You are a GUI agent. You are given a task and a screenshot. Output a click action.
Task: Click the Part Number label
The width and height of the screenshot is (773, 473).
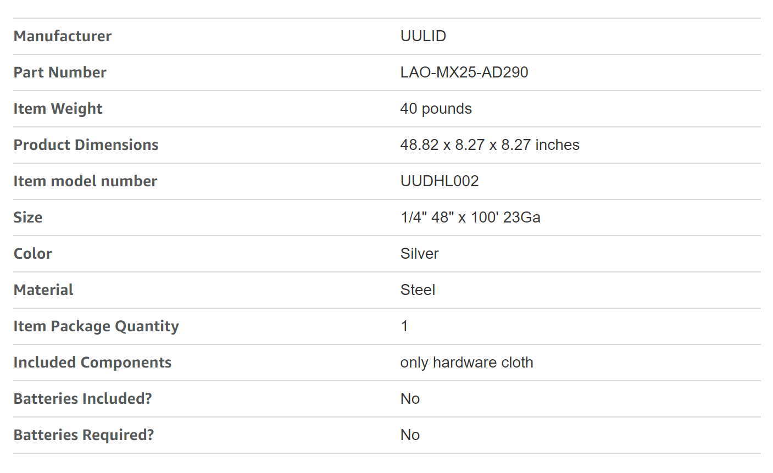[60, 73]
